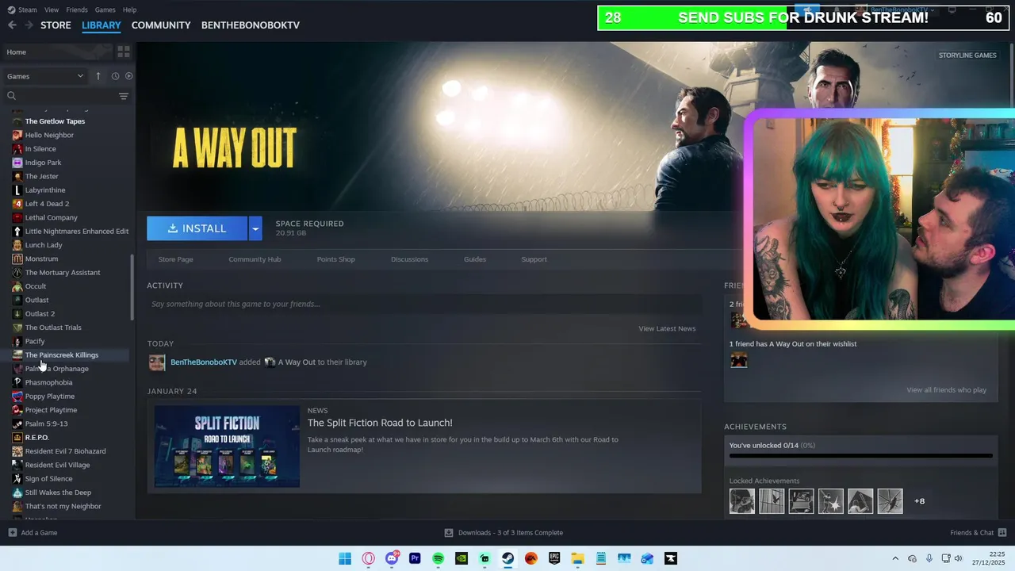Open Spotify from the taskbar

pyautogui.click(x=439, y=558)
